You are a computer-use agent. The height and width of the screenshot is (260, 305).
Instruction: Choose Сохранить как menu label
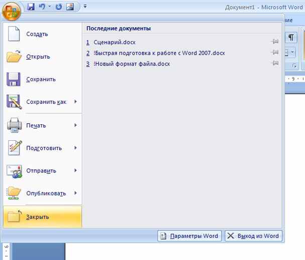(46, 102)
